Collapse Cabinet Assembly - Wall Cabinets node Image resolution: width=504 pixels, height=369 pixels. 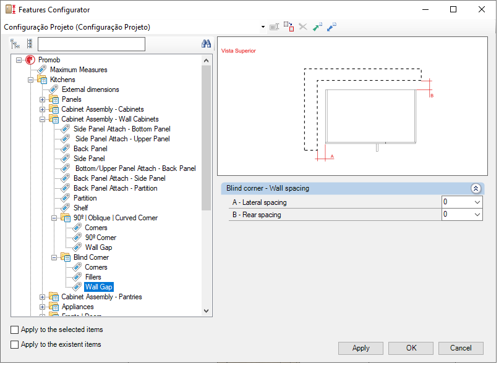coord(42,119)
